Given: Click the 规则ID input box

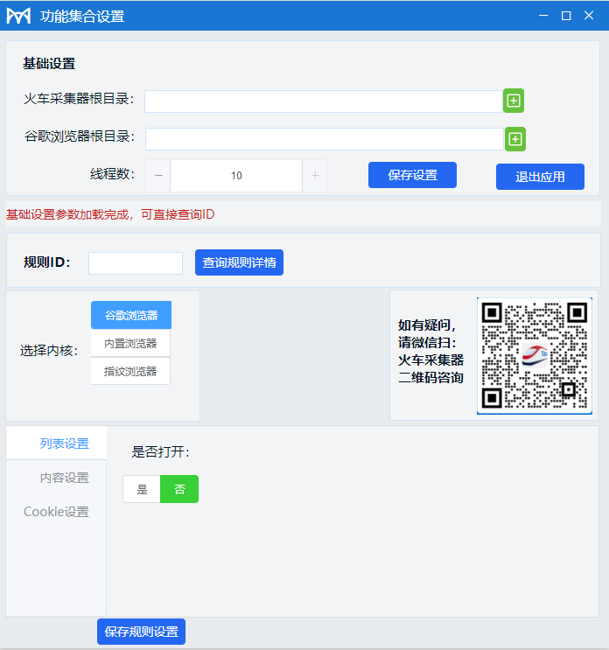Looking at the screenshot, I should click(136, 262).
